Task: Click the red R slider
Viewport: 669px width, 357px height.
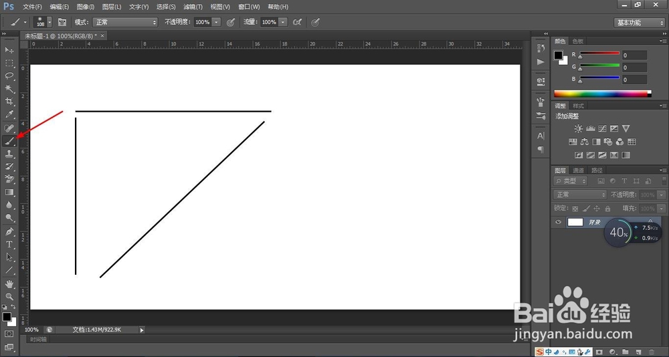Action: tap(599, 53)
